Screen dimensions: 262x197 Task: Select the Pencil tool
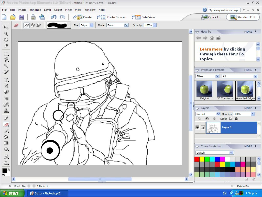(6, 119)
